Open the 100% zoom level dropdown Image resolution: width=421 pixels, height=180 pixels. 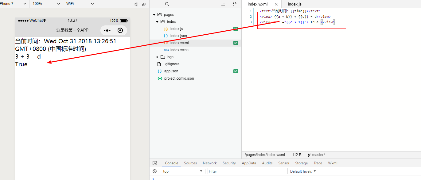pyautogui.click(x=46, y=4)
